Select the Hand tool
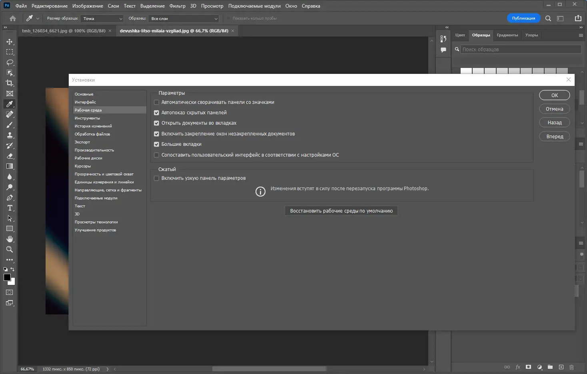The image size is (587, 374). point(10,239)
